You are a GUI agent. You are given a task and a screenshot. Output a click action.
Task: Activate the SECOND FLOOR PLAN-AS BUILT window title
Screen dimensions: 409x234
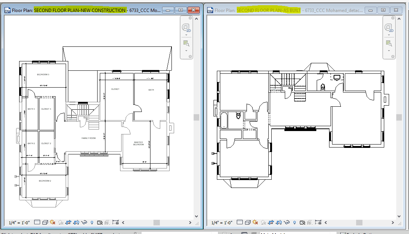tap(269, 10)
